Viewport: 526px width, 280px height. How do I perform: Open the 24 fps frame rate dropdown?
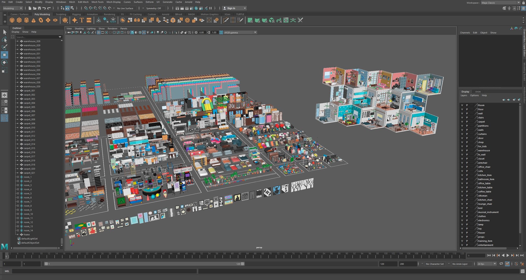(487, 264)
